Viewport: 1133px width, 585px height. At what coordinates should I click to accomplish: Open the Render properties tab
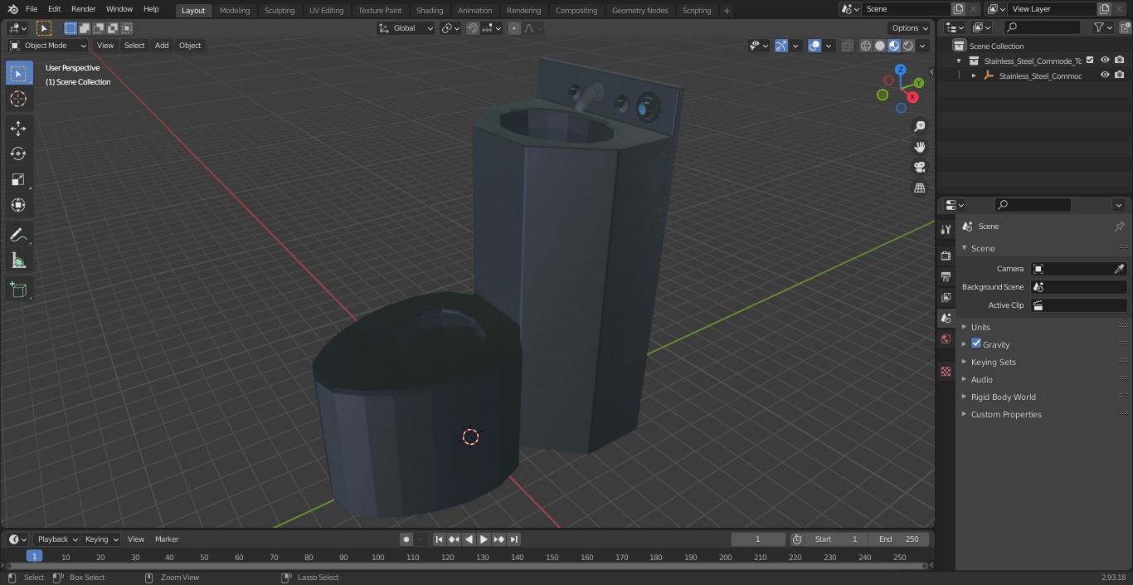pos(946,256)
